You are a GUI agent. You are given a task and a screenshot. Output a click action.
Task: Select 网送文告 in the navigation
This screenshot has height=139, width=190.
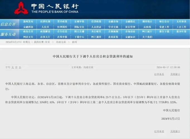[x=28, y=37]
